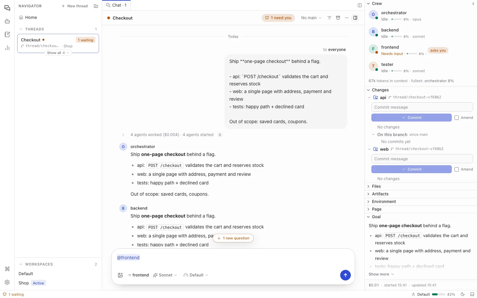Toggle the right side panel icon
Screen dimensions: 477x298
[355, 18]
